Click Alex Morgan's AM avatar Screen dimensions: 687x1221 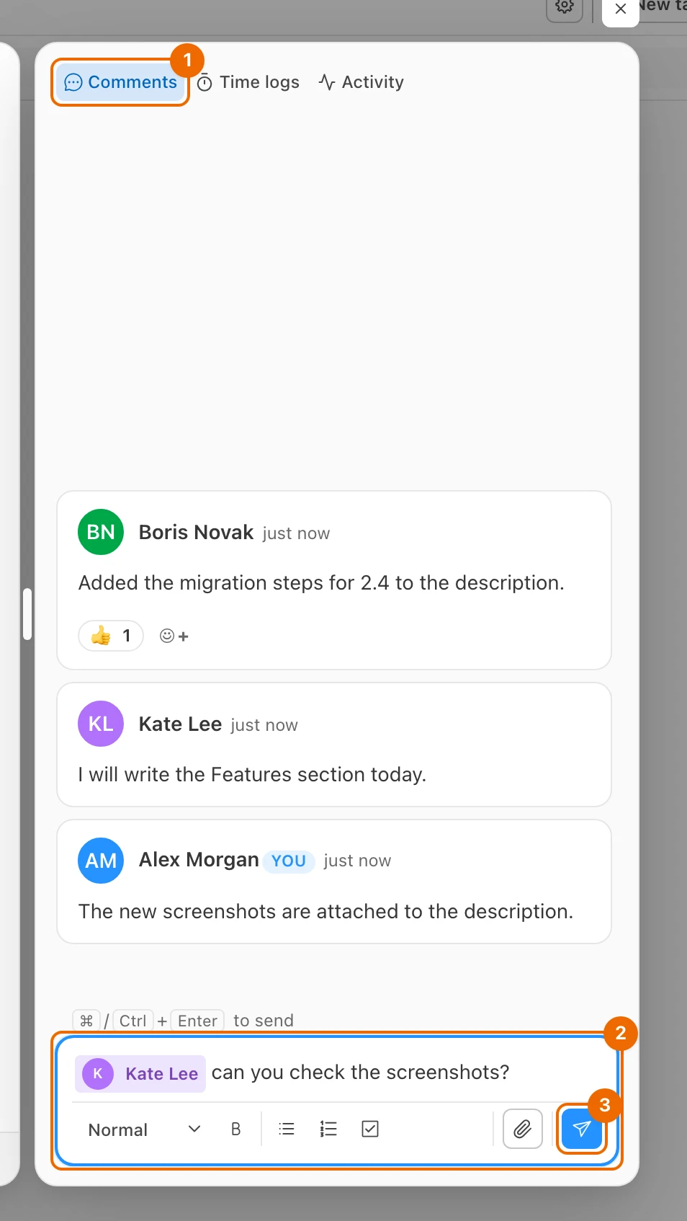101,861
